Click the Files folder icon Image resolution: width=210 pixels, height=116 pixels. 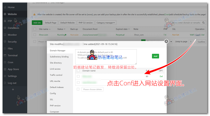pos(5,49)
